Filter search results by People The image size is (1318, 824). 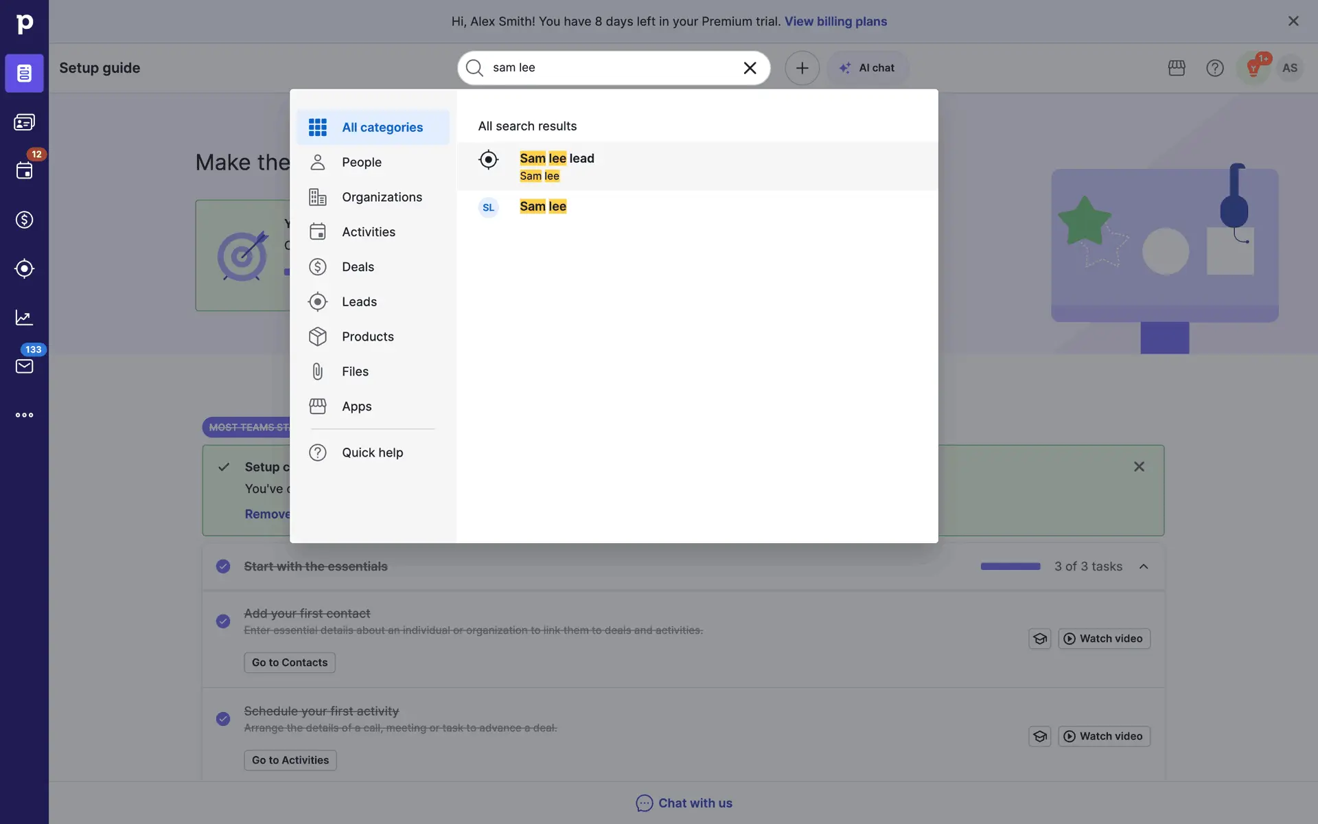(x=362, y=162)
